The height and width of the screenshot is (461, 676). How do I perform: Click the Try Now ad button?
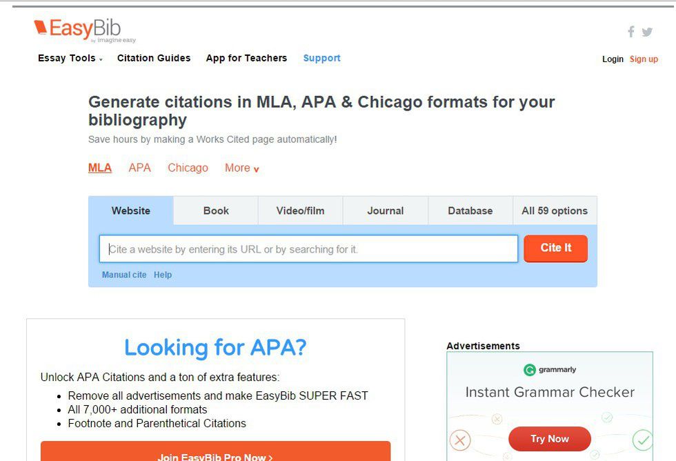pyautogui.click(x=550, y=439)
